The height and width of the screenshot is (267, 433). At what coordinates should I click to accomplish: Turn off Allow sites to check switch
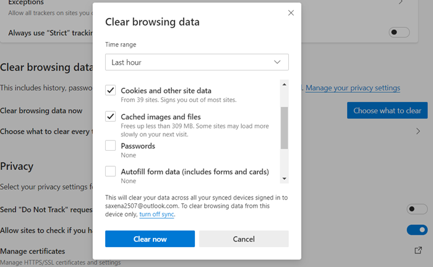tap(417, 230)
